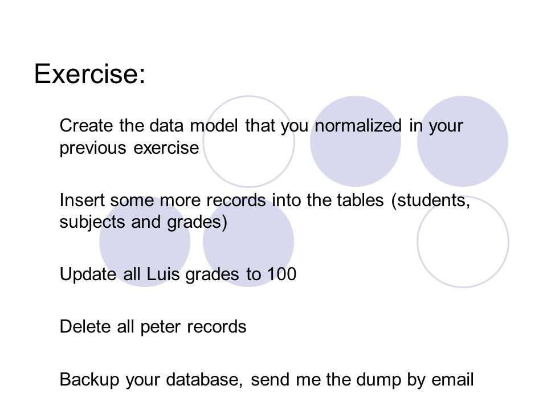Click the word "(students,"
The width and height of the screenshot is (547, 410).
(x=431, y=200)
